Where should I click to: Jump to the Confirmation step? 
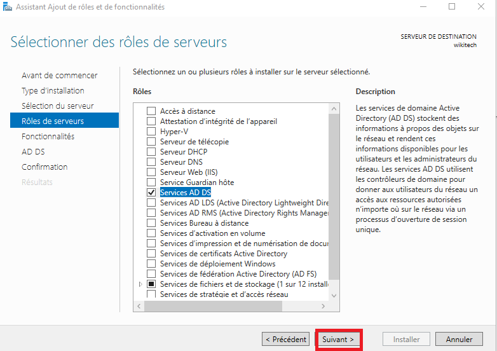click(44, 167)
